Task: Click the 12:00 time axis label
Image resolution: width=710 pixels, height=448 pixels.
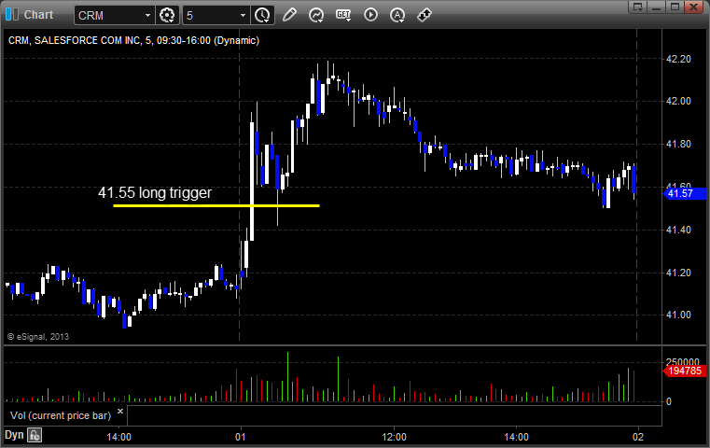Action: [x=394, y=437]
